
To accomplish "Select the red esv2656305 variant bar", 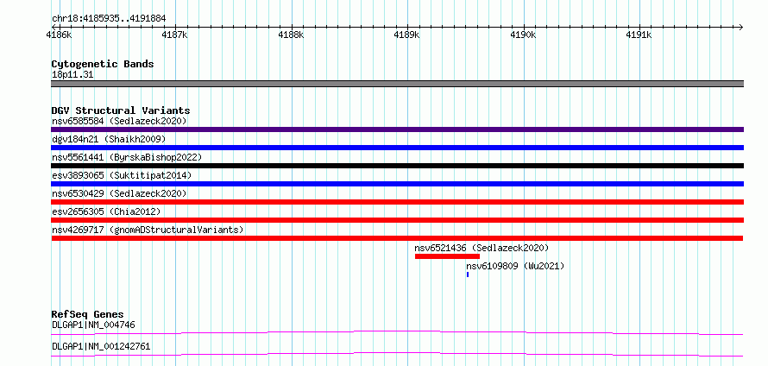I will click(397, 220).
